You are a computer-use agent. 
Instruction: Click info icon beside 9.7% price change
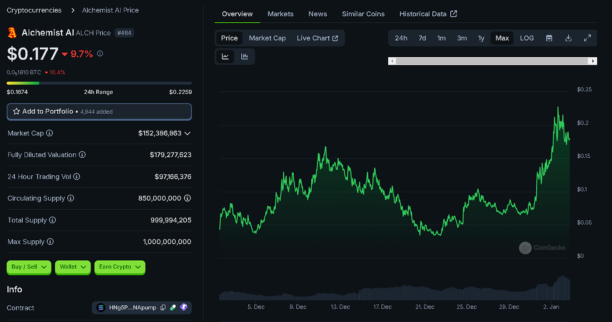coord(100,53)
